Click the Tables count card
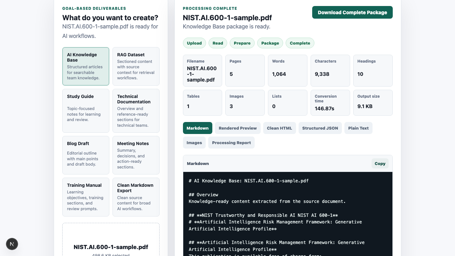Screen dimensions: 455x256 click(203, 103)
